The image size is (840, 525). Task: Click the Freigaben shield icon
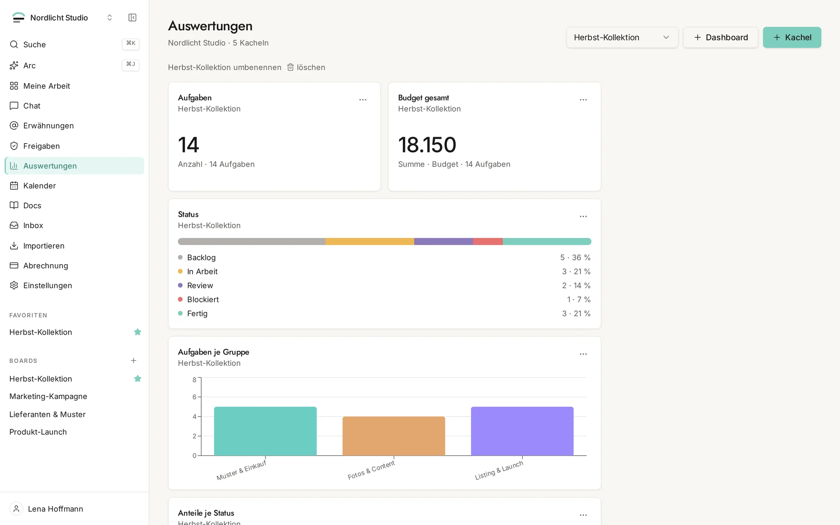tap(14, 146)
